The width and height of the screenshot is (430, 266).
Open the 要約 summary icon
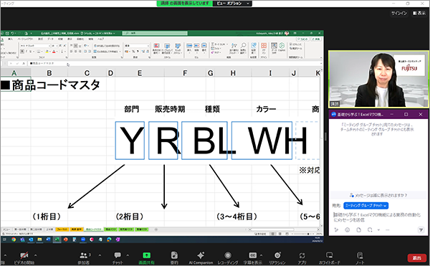(174, 255)
